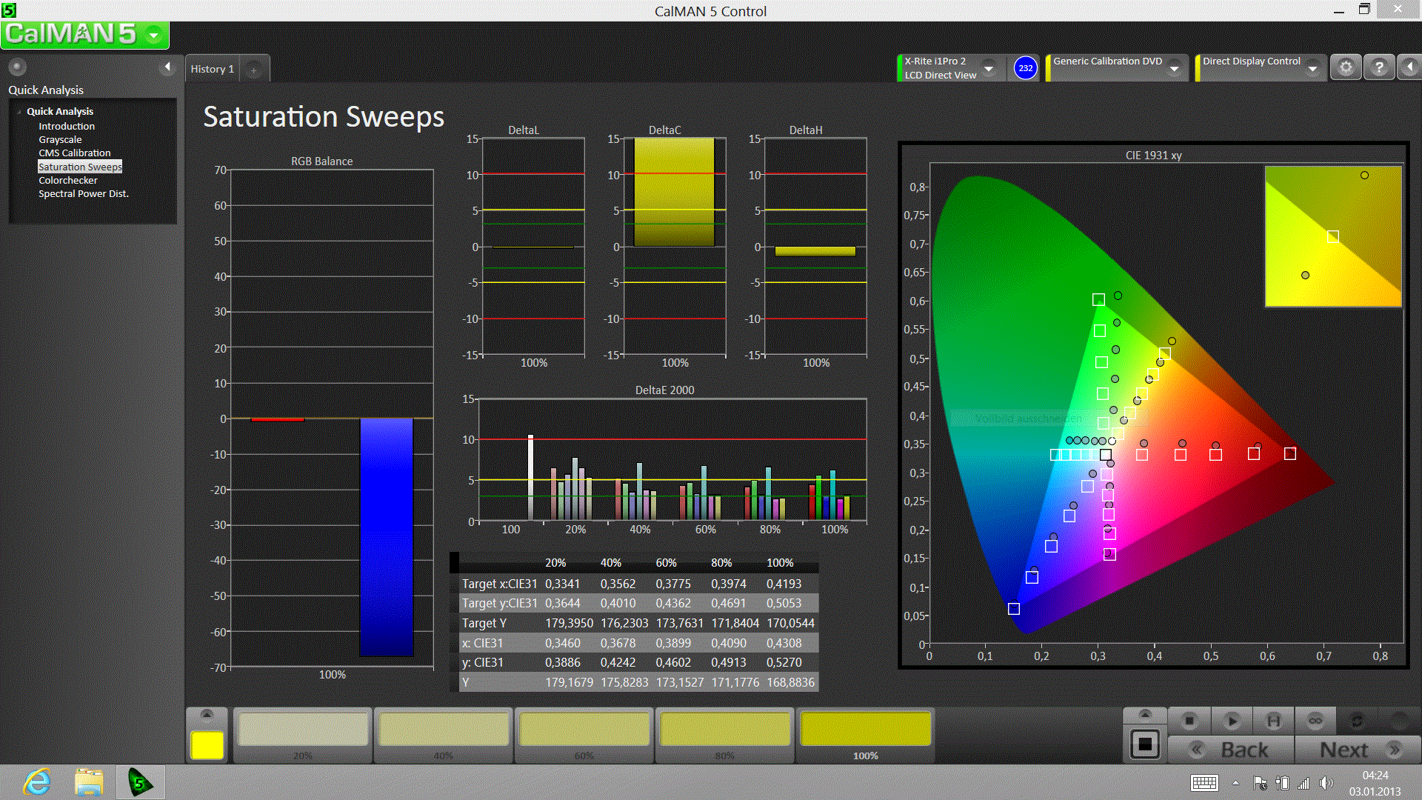This screenshot has height=800, width=1422.
Task: Click the blue 232 meter indicator
Action: click(x=1025, y=68)
